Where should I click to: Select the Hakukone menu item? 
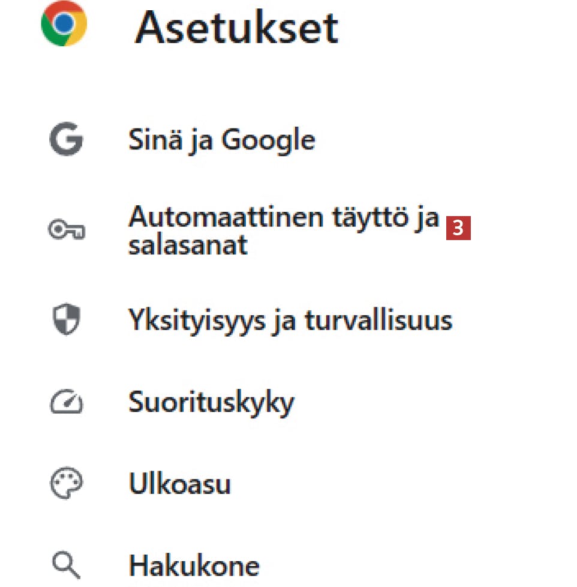[x=194, y=565]
